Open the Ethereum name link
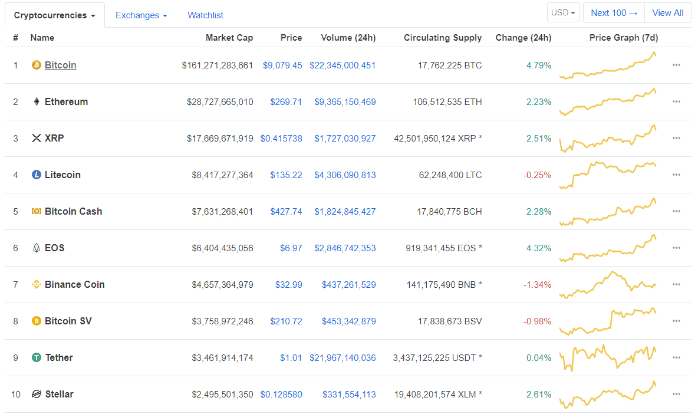This screenshot has width=698, height=414. pyautogui.click(x=67, y=102)
